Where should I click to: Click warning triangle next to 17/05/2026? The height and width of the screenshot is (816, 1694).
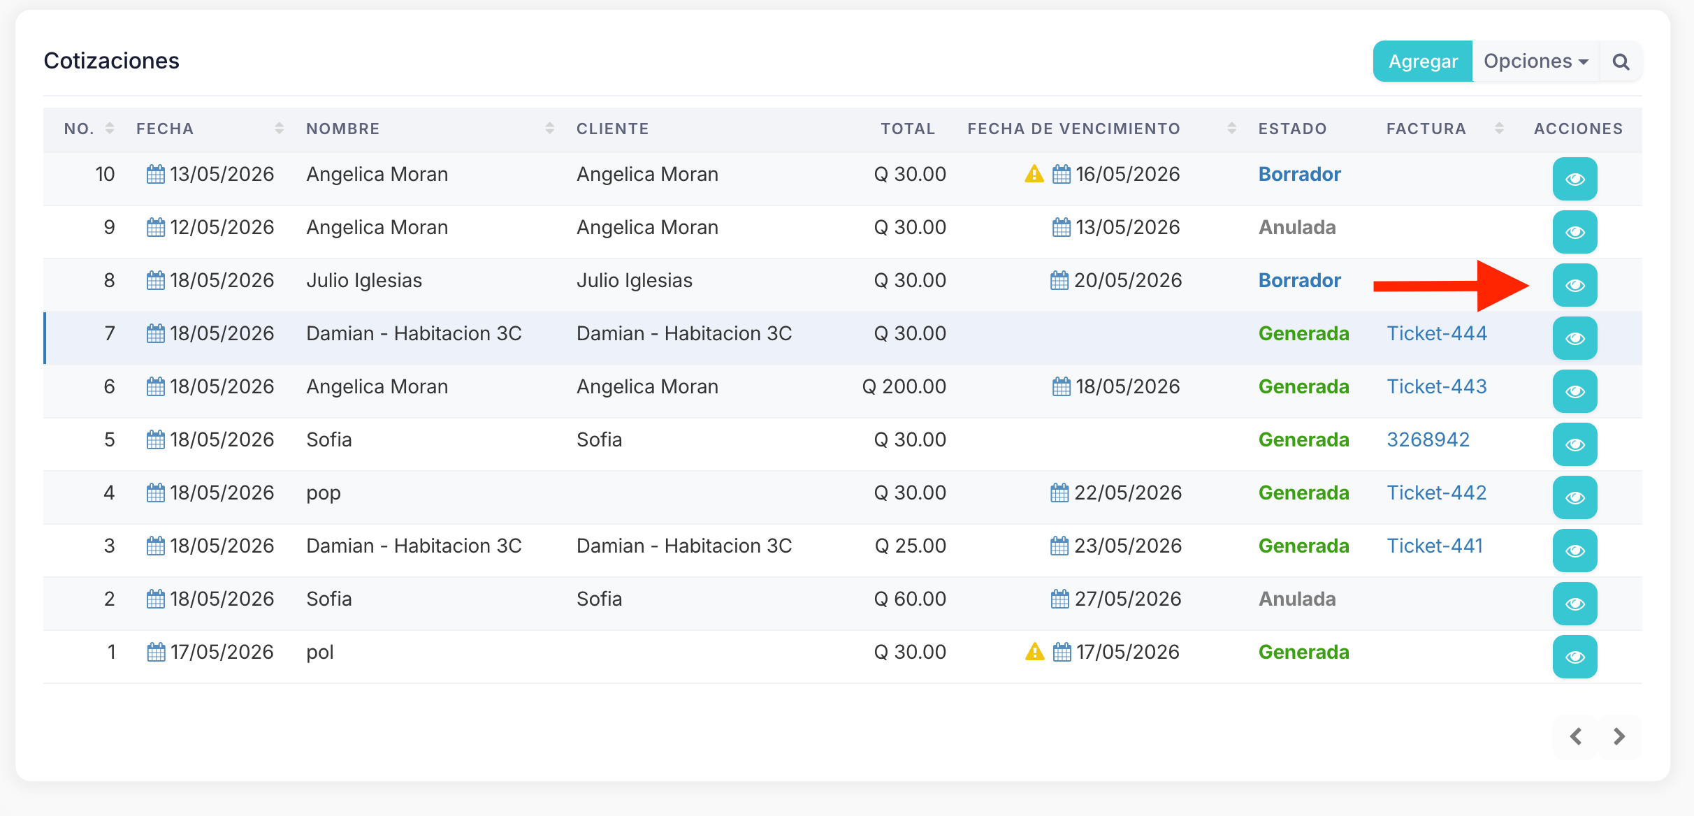point(1034,652)
